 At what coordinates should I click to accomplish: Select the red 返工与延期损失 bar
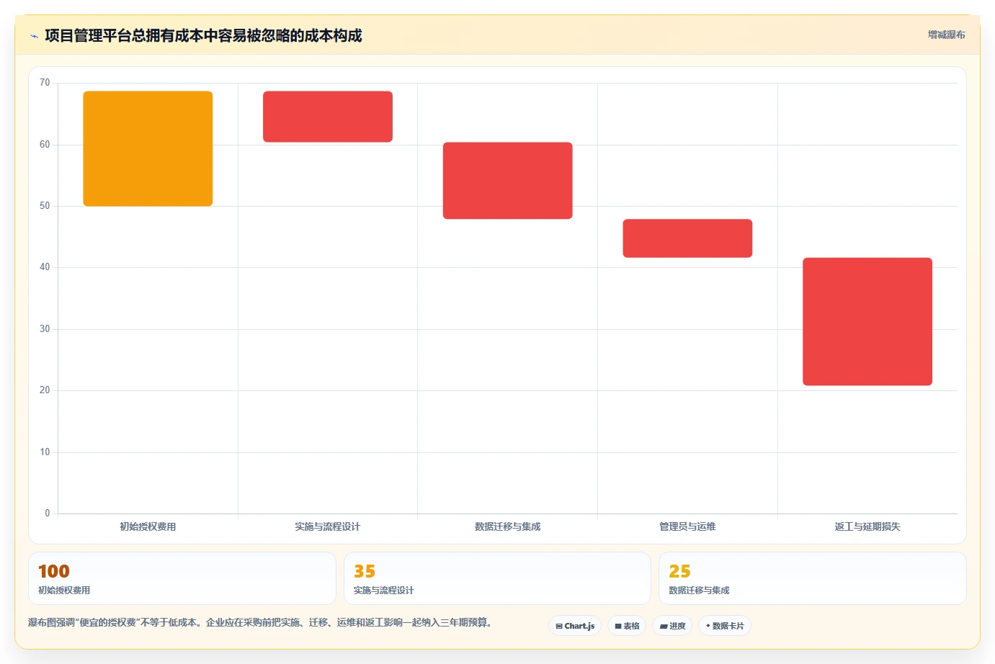(x=867, y=322)
